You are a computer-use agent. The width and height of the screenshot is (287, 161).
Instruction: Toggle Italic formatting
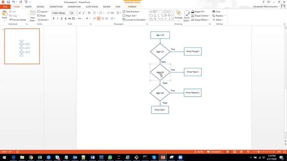pyautogui.click(x=58, y=18)
